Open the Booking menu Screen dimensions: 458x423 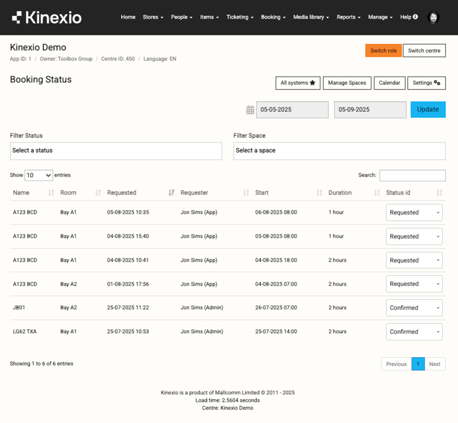coord(273,17)
